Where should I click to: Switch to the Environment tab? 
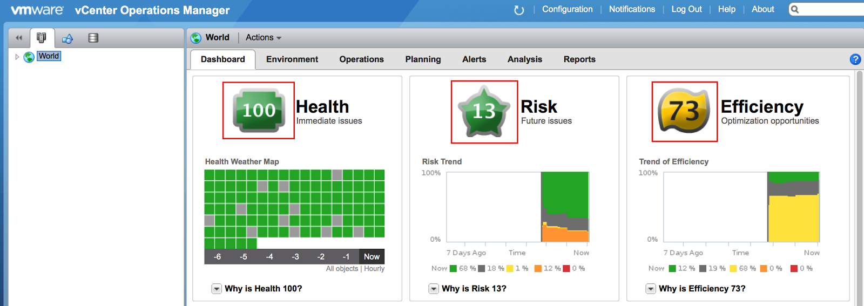pyautogui.click(x=292, y=59)
